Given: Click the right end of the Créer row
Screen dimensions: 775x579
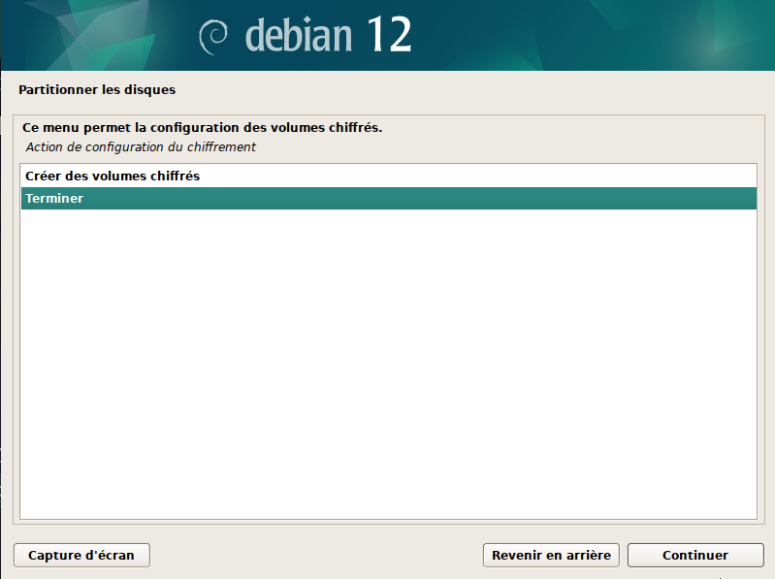Looking at the screenshot, I should coord(718,177).
